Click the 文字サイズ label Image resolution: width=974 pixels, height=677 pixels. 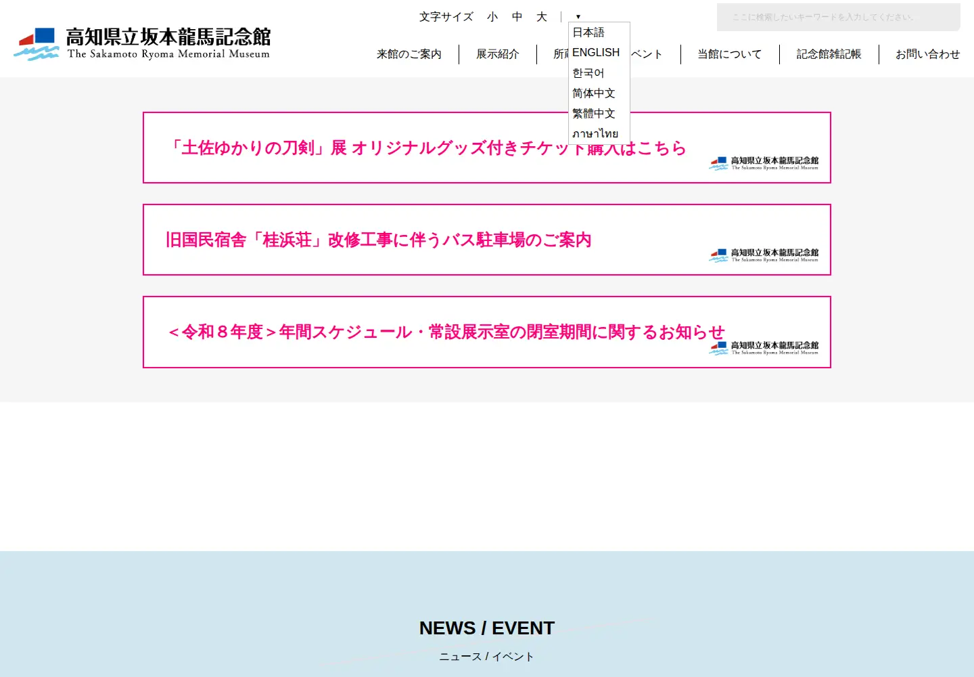(x=446, y=17)
